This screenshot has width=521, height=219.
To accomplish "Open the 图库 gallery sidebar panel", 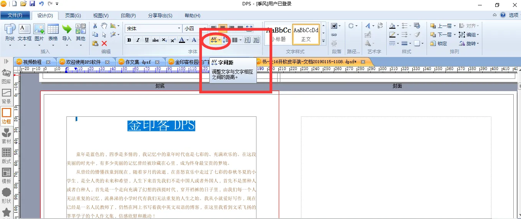I will (6, 76).
